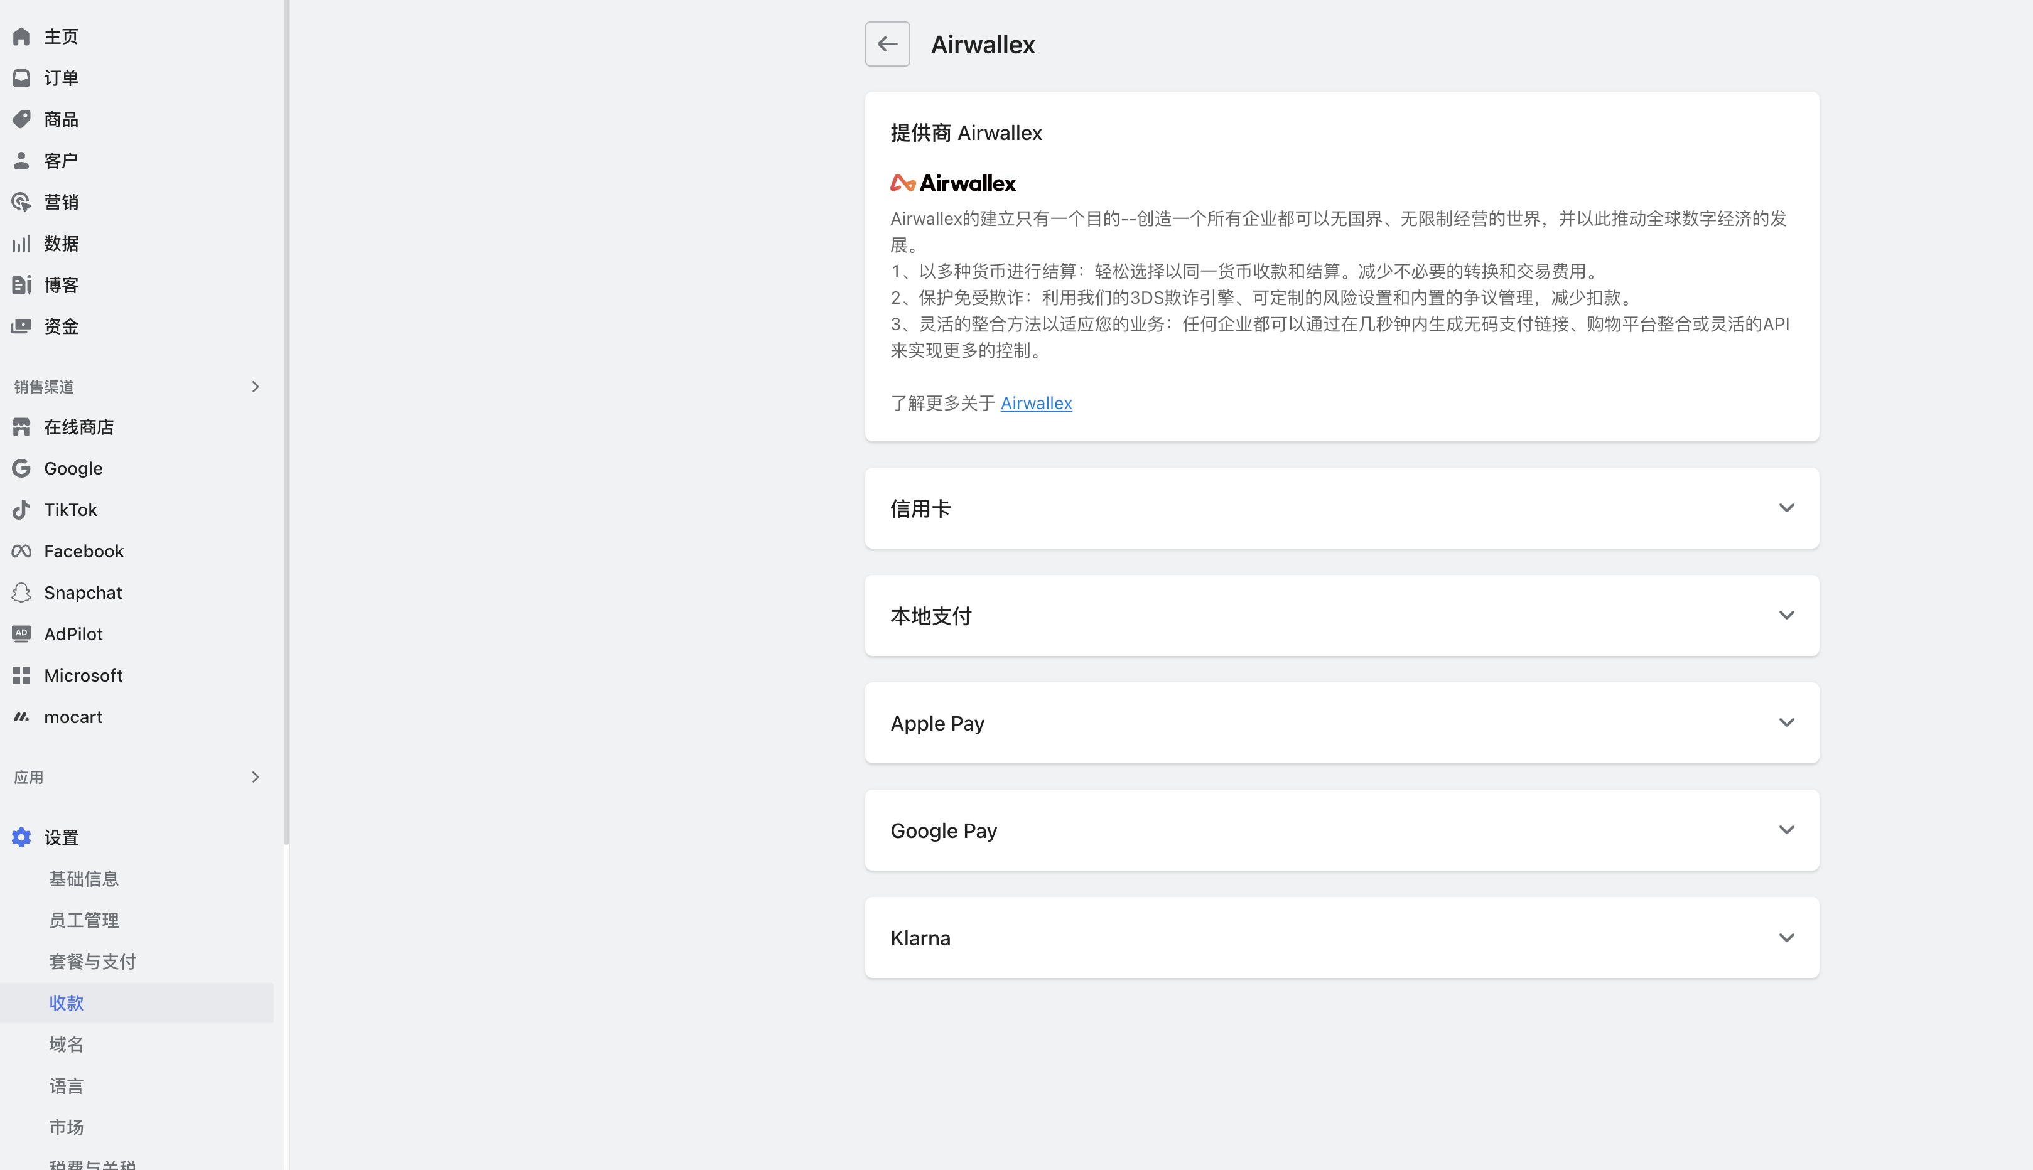This screenshot has width=2033, height=1170.
Task: Click the mocart channel icon
Action: pos(22,717)
